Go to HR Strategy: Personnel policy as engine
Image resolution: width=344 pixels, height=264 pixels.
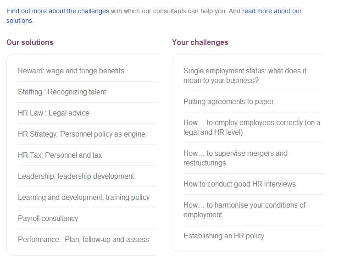(82, 134)
